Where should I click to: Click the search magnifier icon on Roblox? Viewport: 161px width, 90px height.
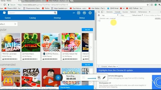(55, 13)
